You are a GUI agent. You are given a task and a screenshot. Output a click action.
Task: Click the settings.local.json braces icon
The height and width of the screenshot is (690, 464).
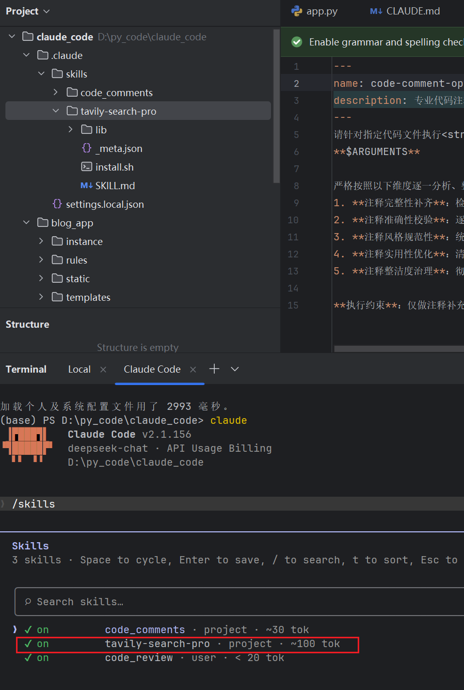[x=57, y=204]
